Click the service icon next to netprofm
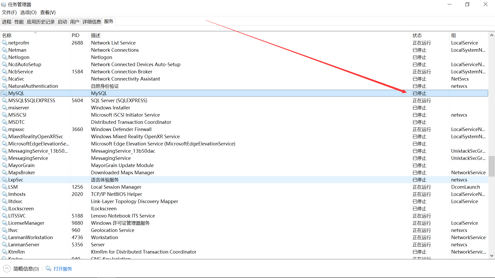Viewport: 495px width, 278px height. (5, 43)
